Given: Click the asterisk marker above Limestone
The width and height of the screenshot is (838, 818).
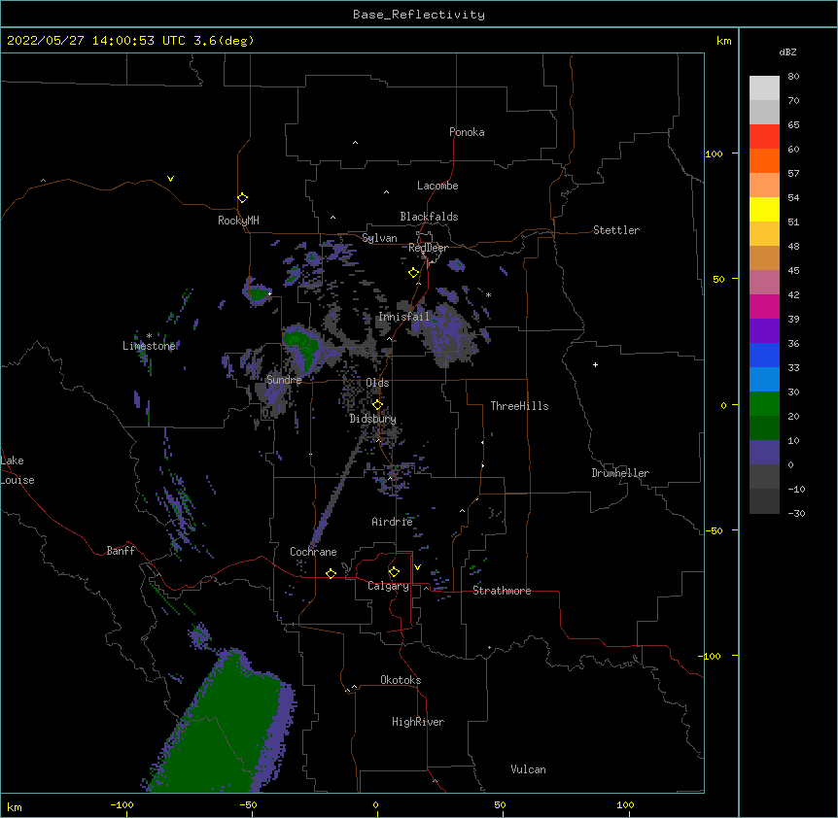Looking at the screenshot, I should pyautogui.click(x=149, y=336).
